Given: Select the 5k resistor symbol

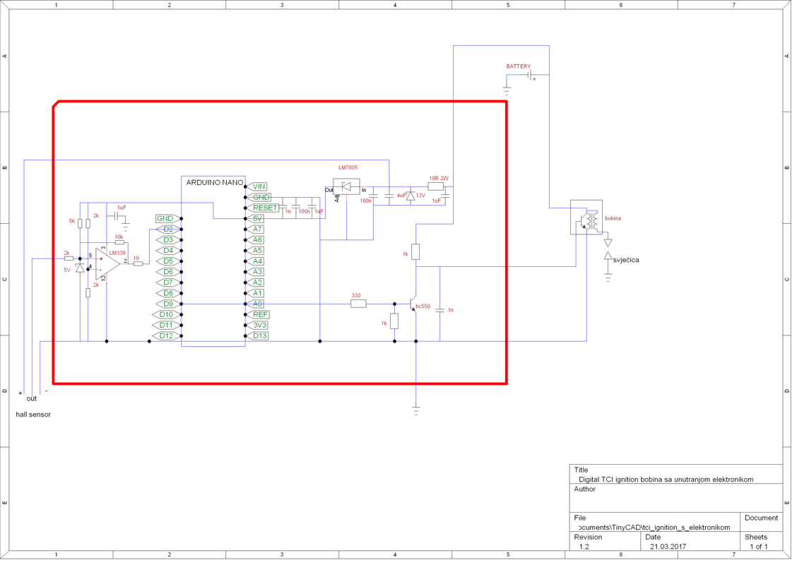Looking at the screenshot, I should coord(80,223).
